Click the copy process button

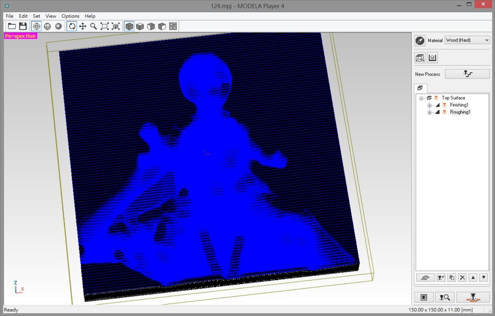[452, 277]
